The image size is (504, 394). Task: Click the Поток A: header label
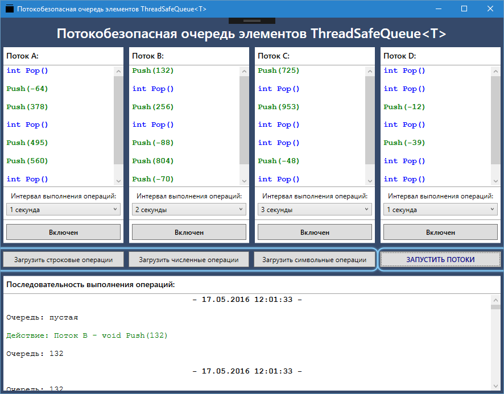tap(23, 56)
